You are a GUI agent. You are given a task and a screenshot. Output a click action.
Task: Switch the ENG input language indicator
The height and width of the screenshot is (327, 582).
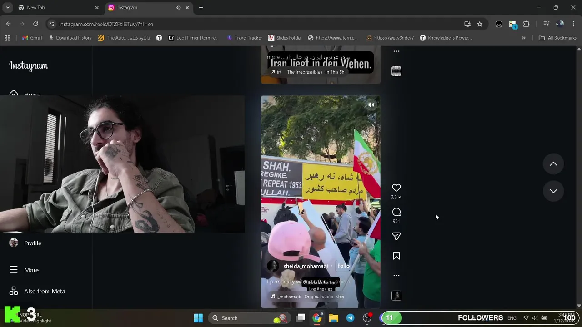[512, 318]
